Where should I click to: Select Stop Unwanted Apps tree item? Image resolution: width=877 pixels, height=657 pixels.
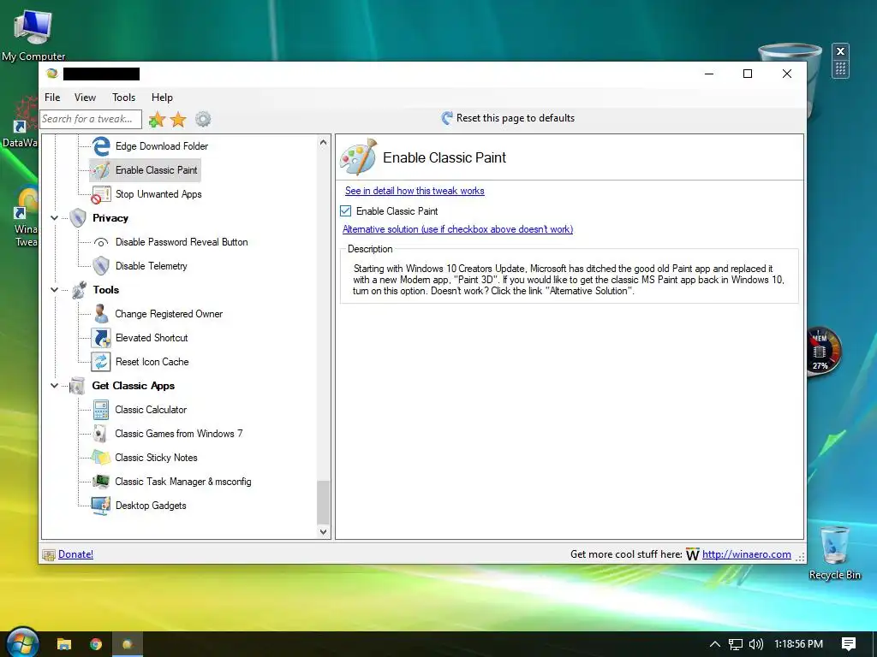tap(158, 194)
